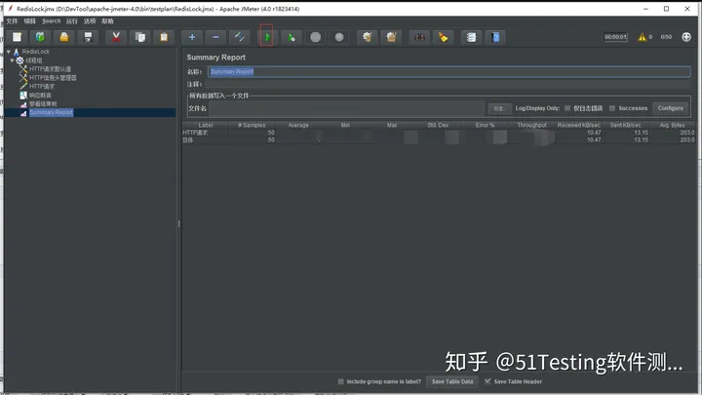The width and height of the screenshot is (702, 395).
Task: Enable Include group name in label checkbox
Action: point(340,381)
